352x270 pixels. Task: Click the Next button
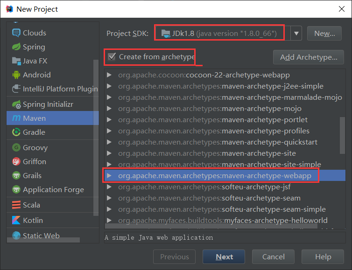(224, 256)
